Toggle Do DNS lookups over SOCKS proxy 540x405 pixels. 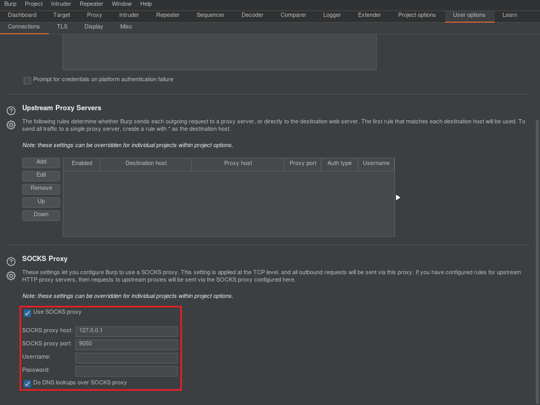coord(27,384)
